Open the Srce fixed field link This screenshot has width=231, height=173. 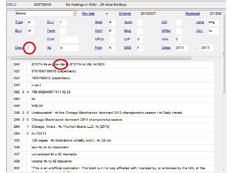(x=98, y=22)
